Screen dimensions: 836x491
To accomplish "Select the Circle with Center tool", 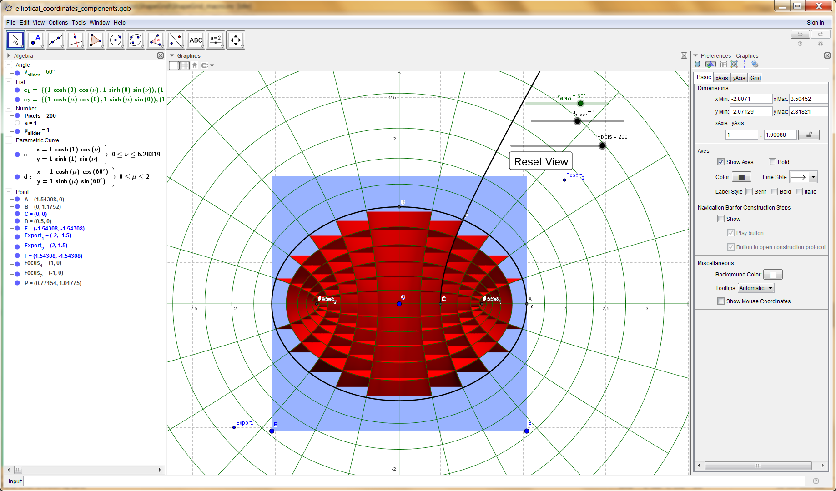I will [116, 40].
